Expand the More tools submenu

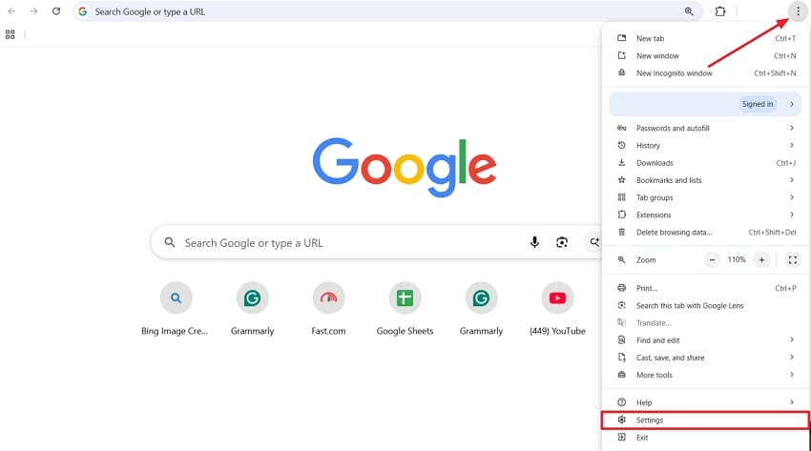pyautogui.click(x=705, y=375)
